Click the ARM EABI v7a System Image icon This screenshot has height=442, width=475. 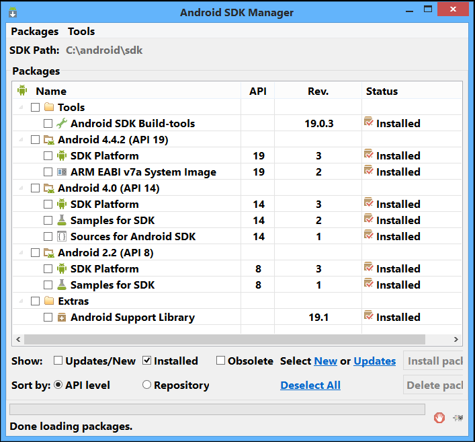tap(62, 172)
